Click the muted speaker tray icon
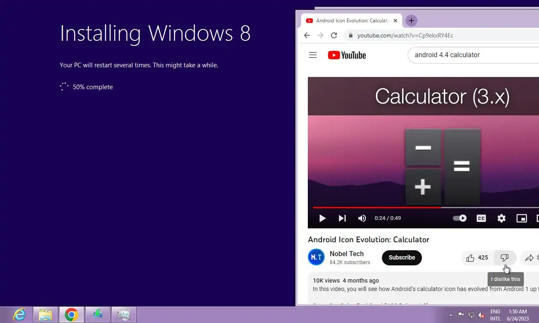The height and width of the screenshot is (323, 539). [481, 315]
